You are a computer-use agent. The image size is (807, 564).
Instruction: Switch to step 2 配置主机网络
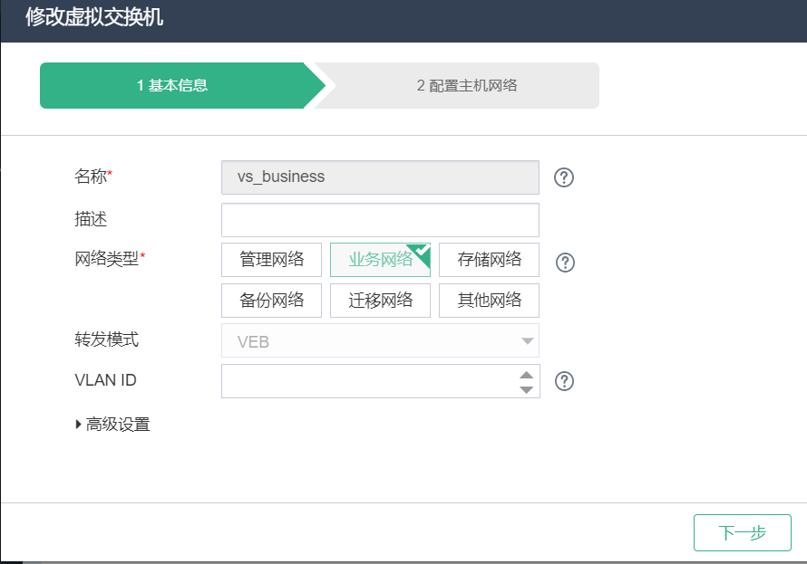coord(467,86)
